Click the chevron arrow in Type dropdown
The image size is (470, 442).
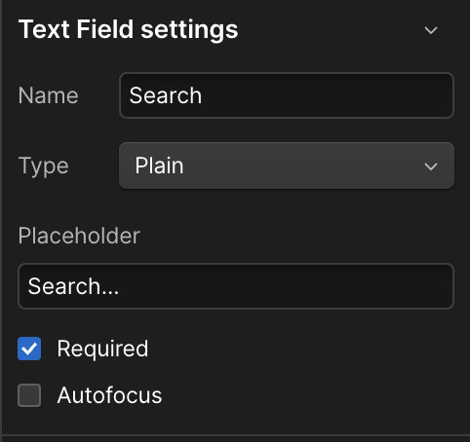[x=431, y=166]
